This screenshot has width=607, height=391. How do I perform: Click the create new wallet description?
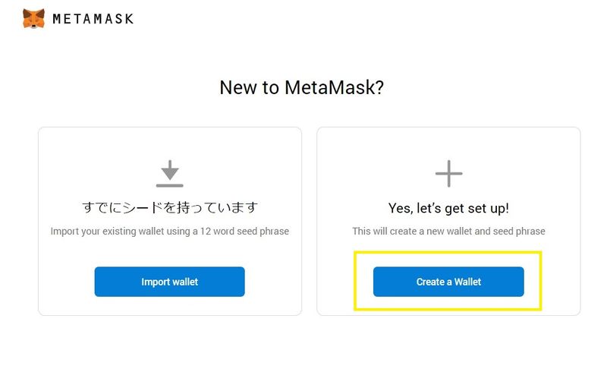(x=448, y=231)
